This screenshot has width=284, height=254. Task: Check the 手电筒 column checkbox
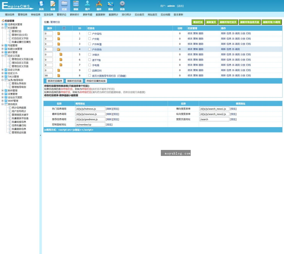(x=89, y=65)
